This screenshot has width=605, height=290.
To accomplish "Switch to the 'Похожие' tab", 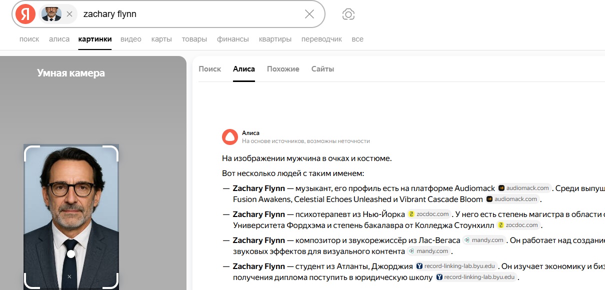I will pyautogui.click(x=283, y=69).
